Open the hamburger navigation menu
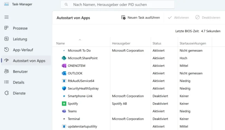Image resolution: width=225 pixels, height=130 pixels. (x=6, y=17)
